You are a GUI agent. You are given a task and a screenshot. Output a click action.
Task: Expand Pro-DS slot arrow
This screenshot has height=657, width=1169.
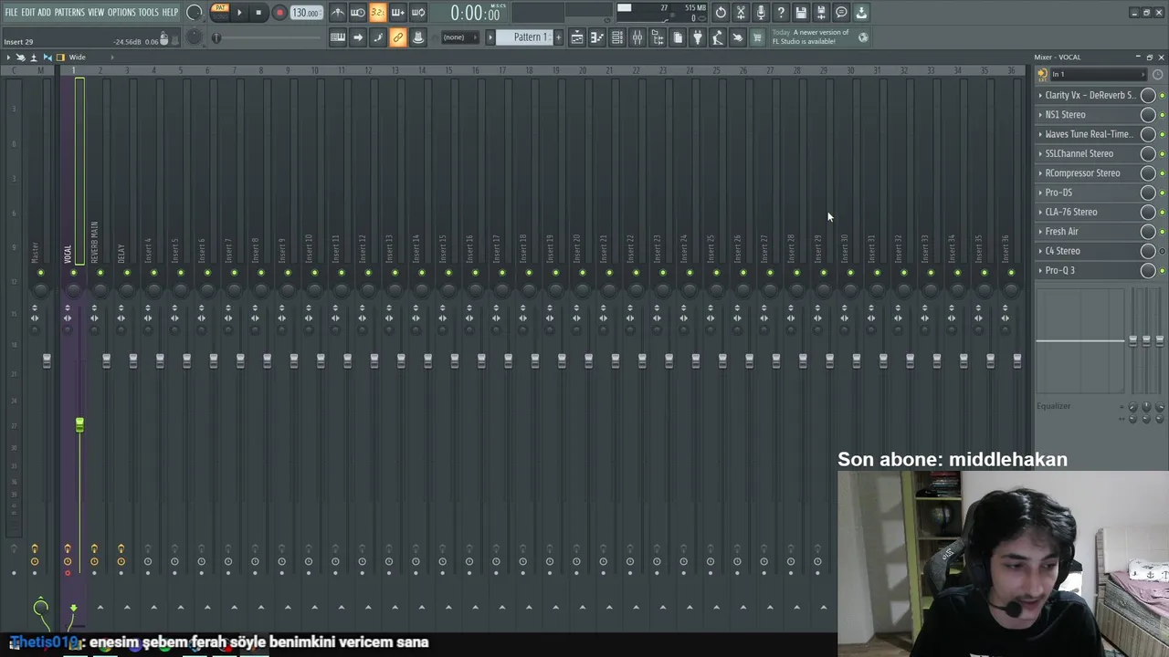(1040, 193)
